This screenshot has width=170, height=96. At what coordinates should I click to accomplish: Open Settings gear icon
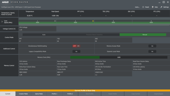(161, 7)
